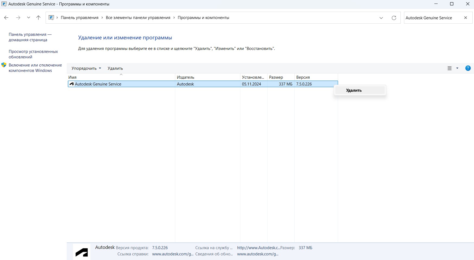474x260 pixels.
Task: Choose Удалить in the context menu
Action: pos(354,90)
